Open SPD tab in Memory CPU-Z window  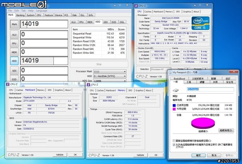[130, 91]
